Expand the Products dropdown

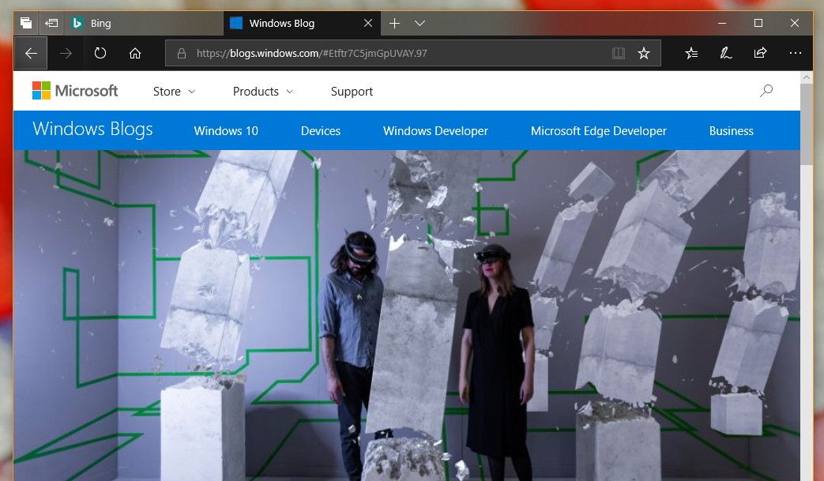263,92
